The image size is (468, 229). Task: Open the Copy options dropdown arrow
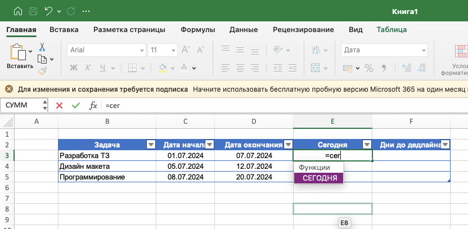click(x=52, y=59)
